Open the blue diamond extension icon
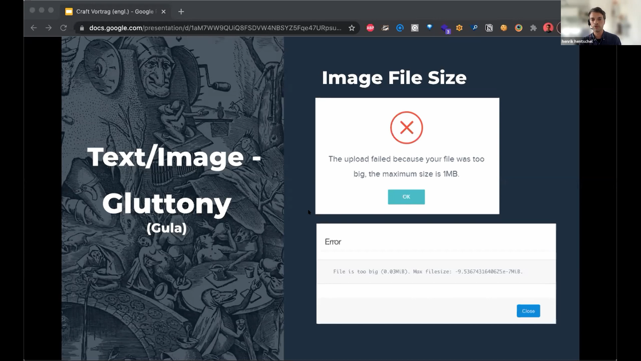641x361 pixels. point(430,27)
